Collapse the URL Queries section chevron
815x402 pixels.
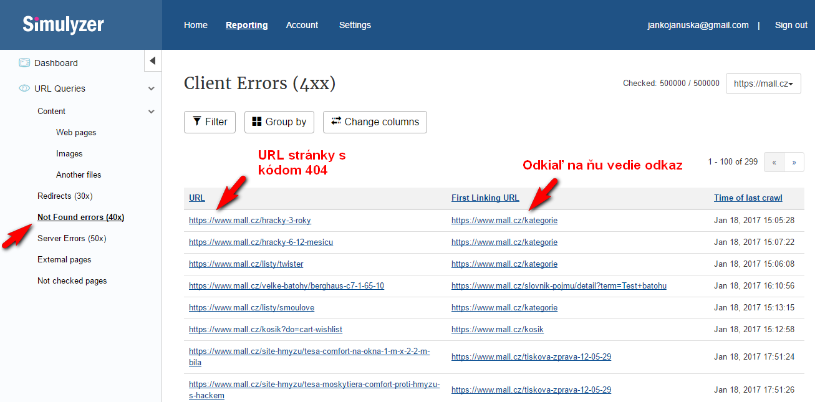tap(151, 89)
